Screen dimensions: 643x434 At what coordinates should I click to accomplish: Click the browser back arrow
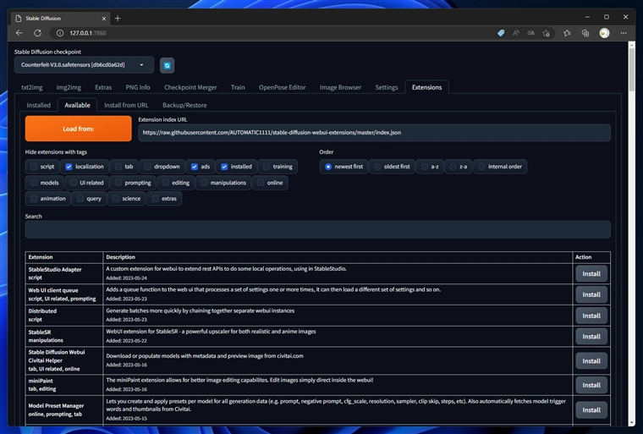point(19,33)
